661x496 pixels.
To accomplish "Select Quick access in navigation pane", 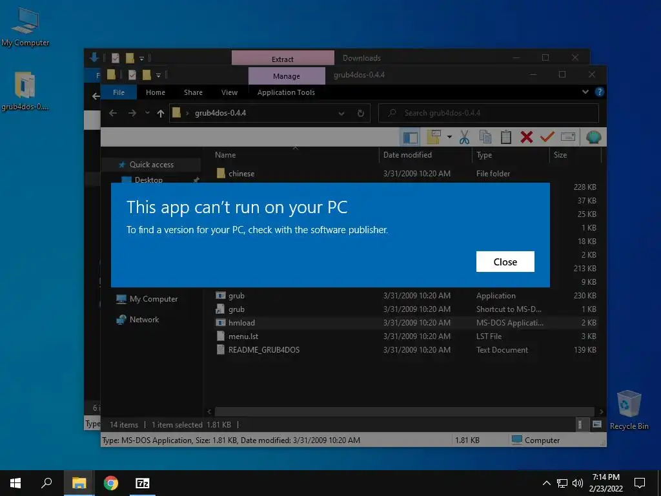I will click(x=151, y=165).
